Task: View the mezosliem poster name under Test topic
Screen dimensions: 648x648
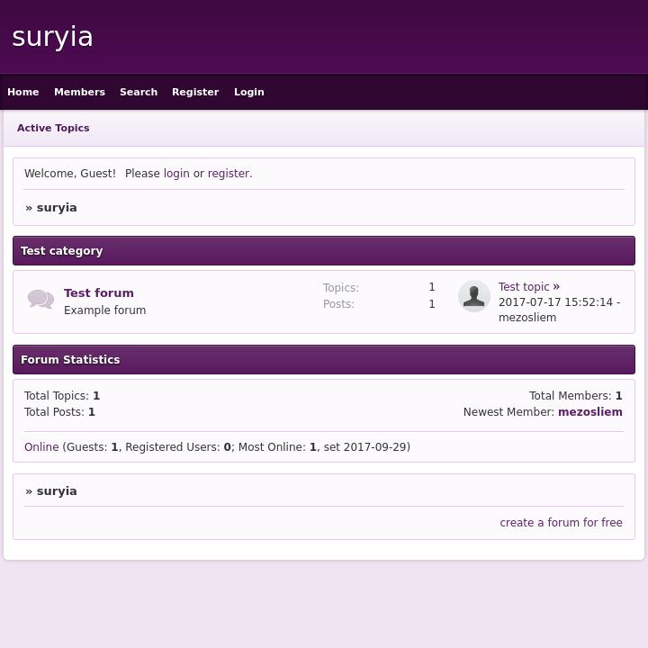Action: 527,318
